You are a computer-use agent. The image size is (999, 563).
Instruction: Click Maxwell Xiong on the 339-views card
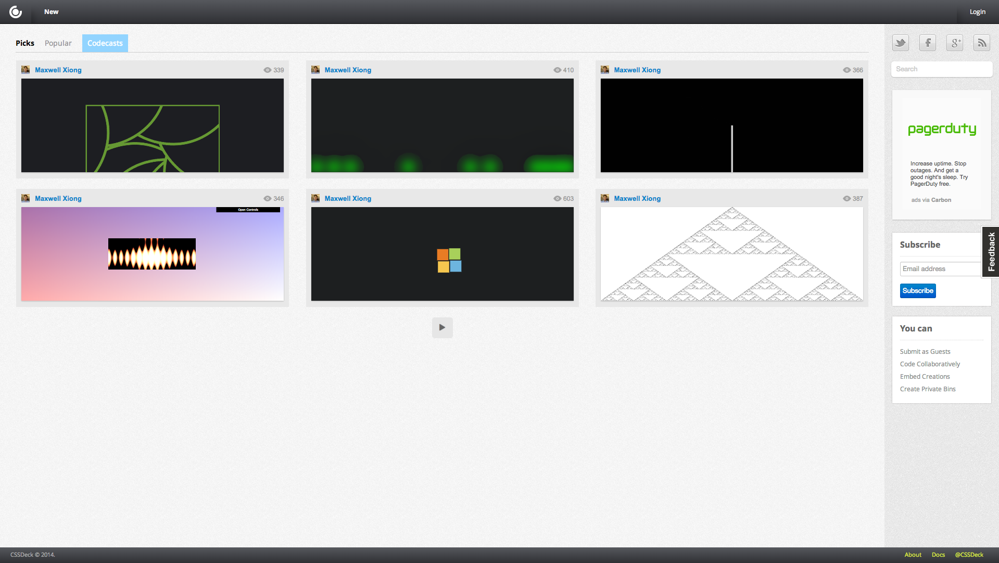(x=58, y=70)
